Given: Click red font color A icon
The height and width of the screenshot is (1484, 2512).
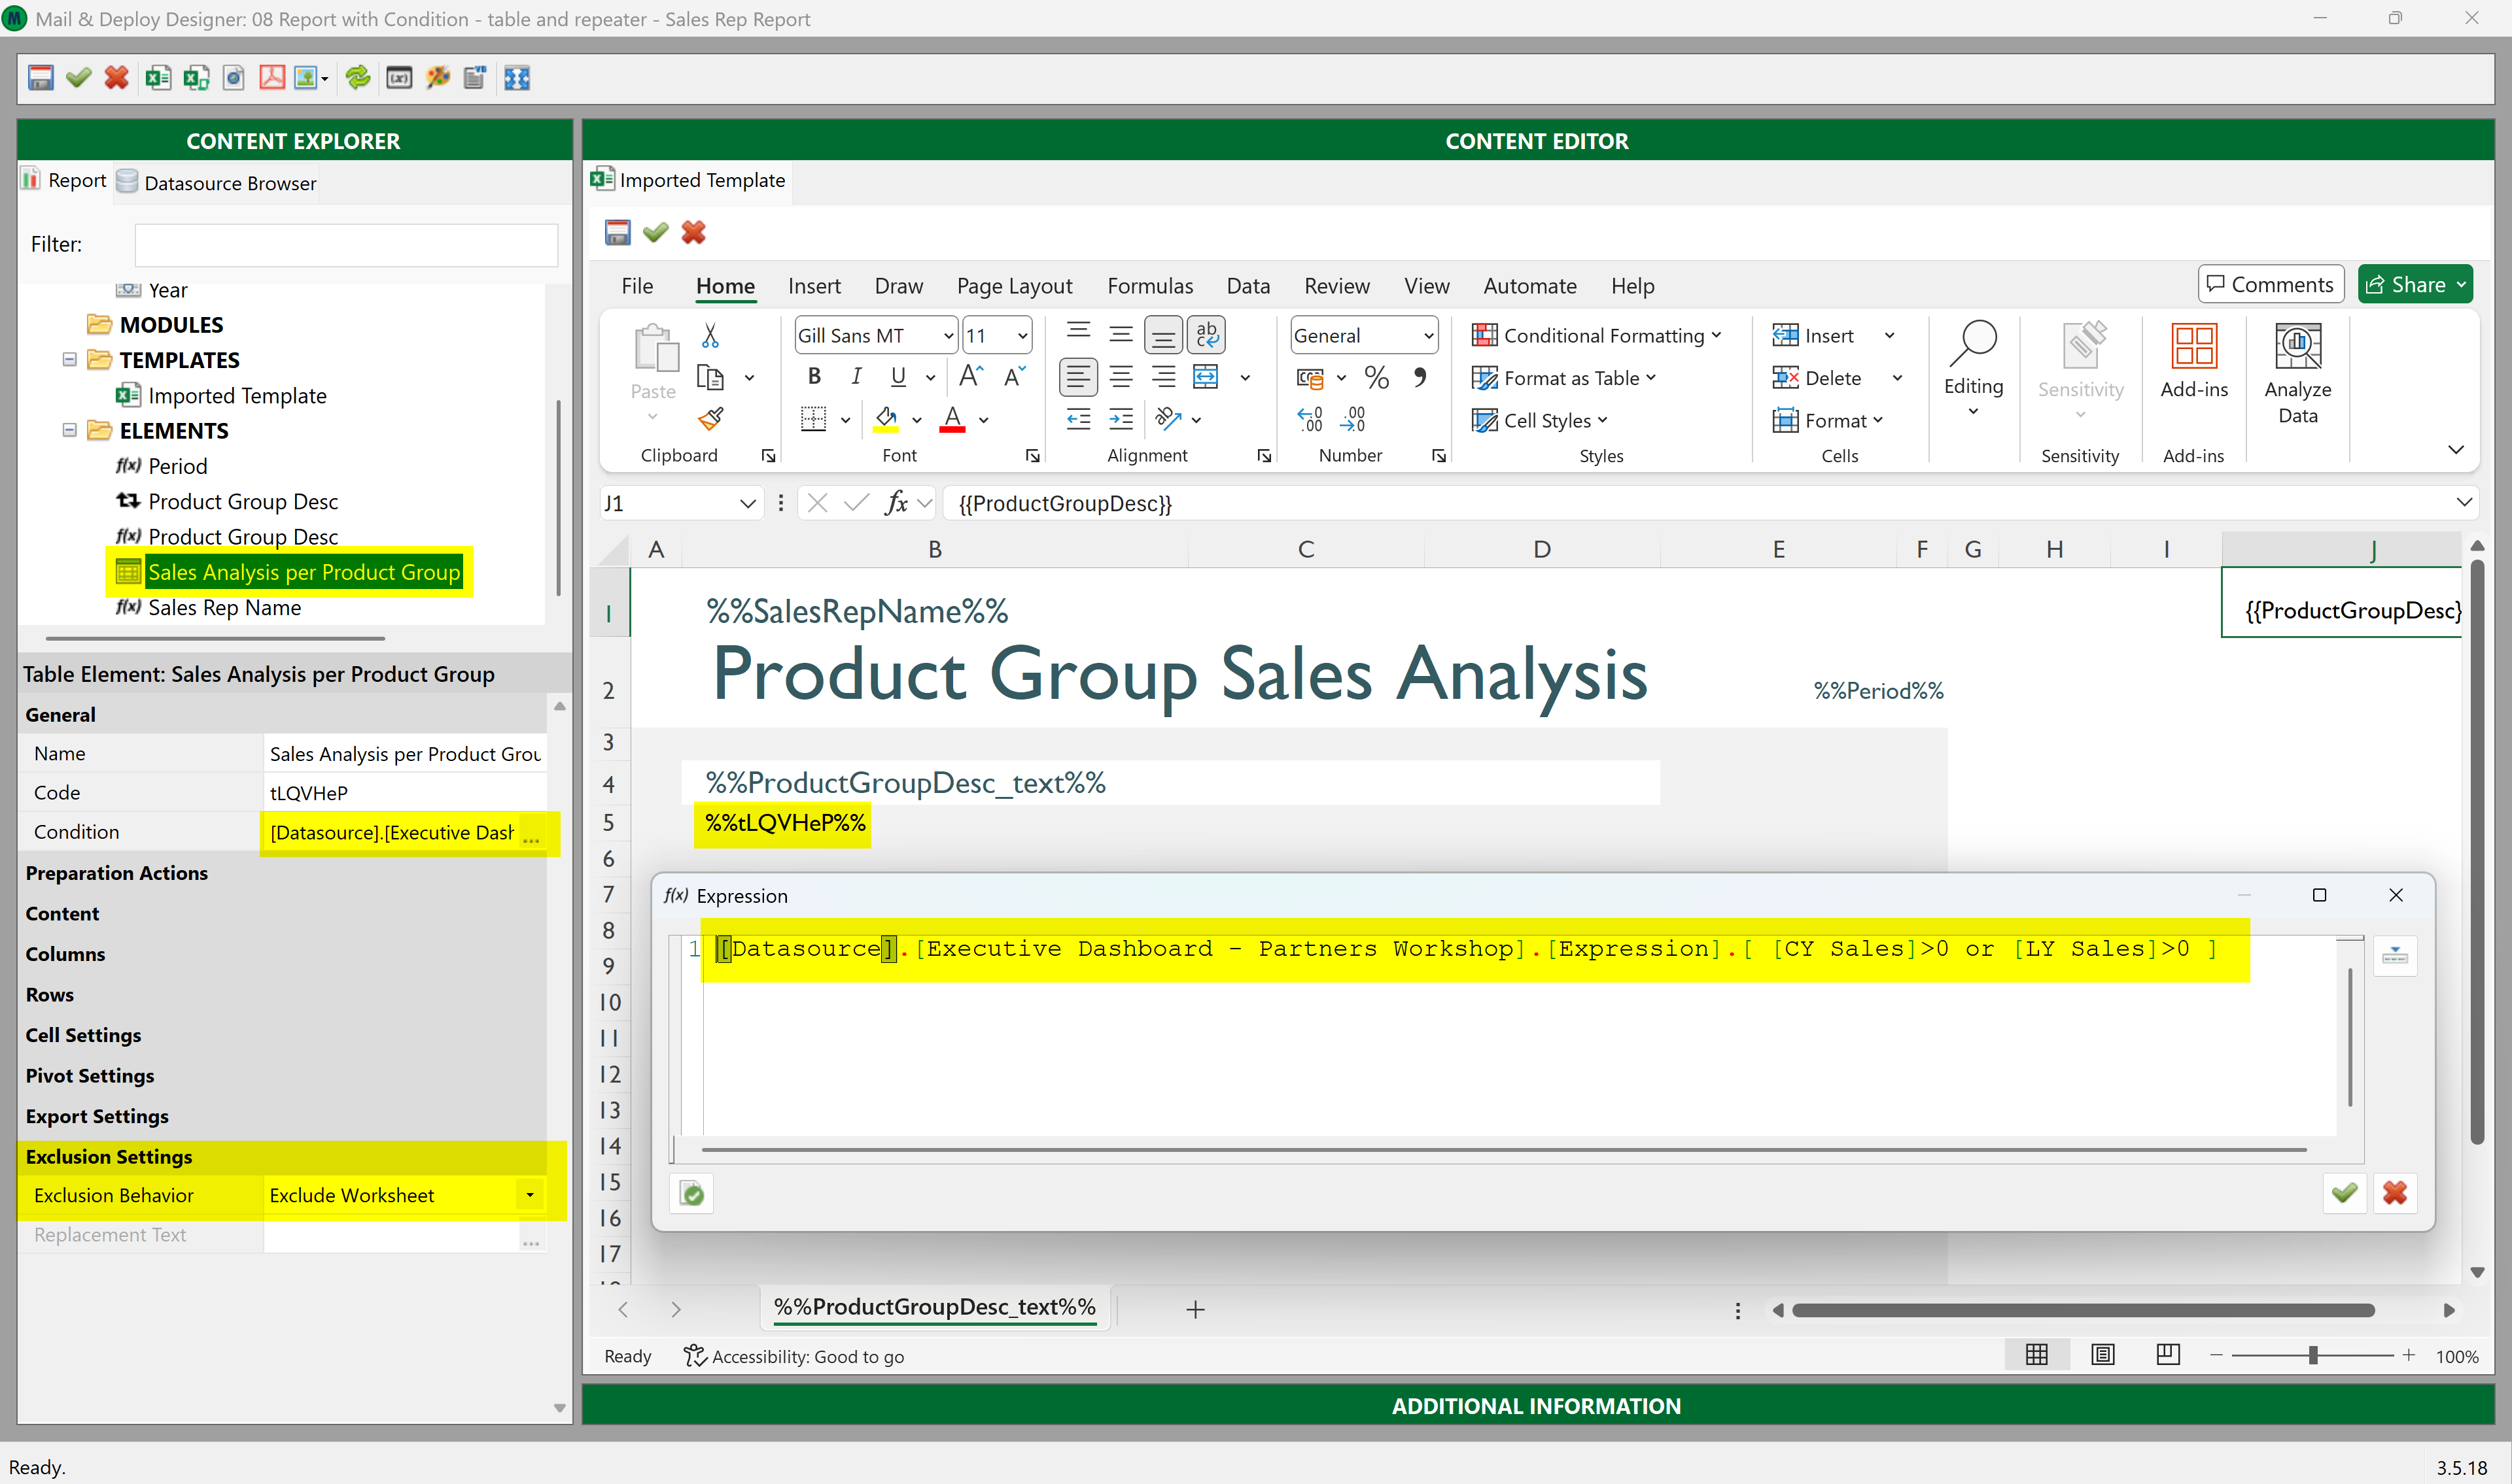Looking at the screenshot, I should point(952,419).
